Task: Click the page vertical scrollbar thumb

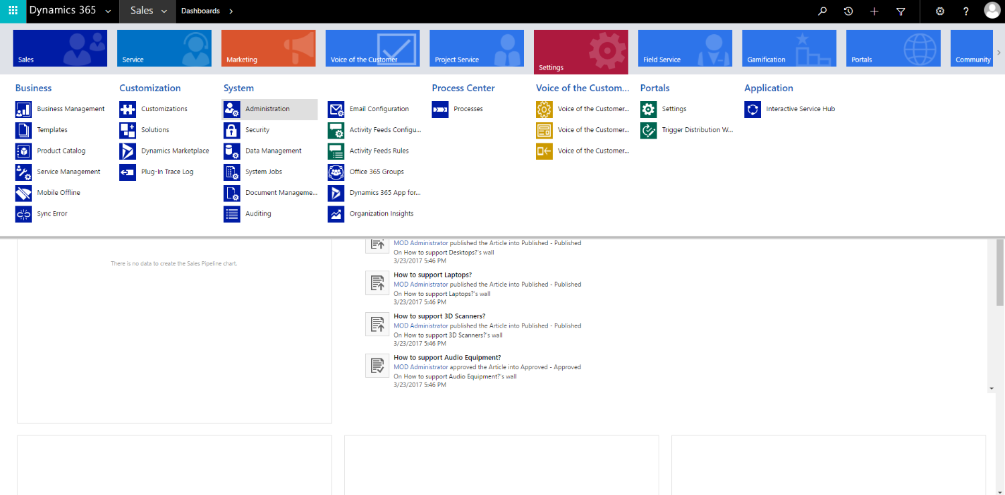Action: [x=1000, y=271]
